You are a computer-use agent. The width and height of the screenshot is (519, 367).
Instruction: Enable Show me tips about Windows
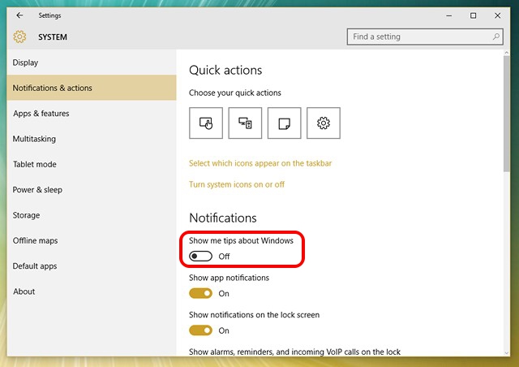pyautogui.click(x=200, y=256)
